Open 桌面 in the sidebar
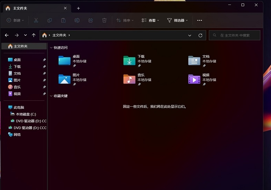271x190 pixels. click(x=17, y=60)
